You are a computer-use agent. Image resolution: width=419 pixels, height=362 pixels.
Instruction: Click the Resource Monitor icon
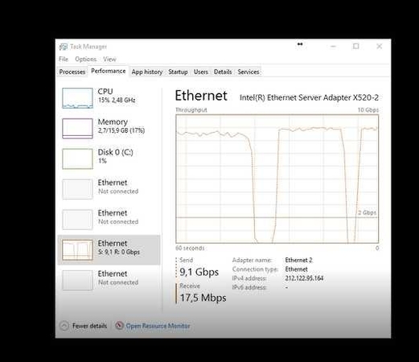(119, 326)
